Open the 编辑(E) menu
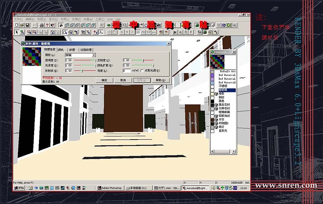The height and width of the screenshot is (204, 323). pos(30,19)
